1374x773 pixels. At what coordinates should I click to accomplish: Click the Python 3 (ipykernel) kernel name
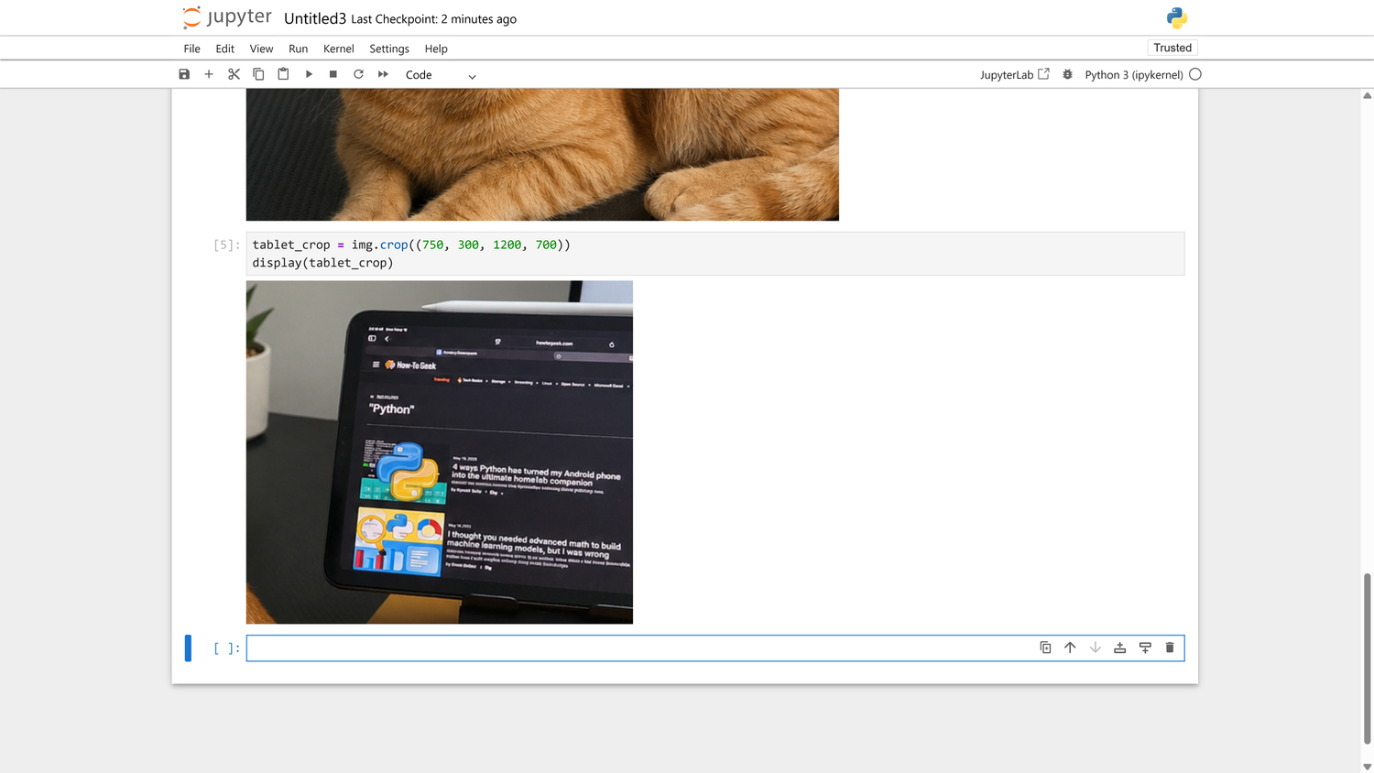tap(1134, 75)
